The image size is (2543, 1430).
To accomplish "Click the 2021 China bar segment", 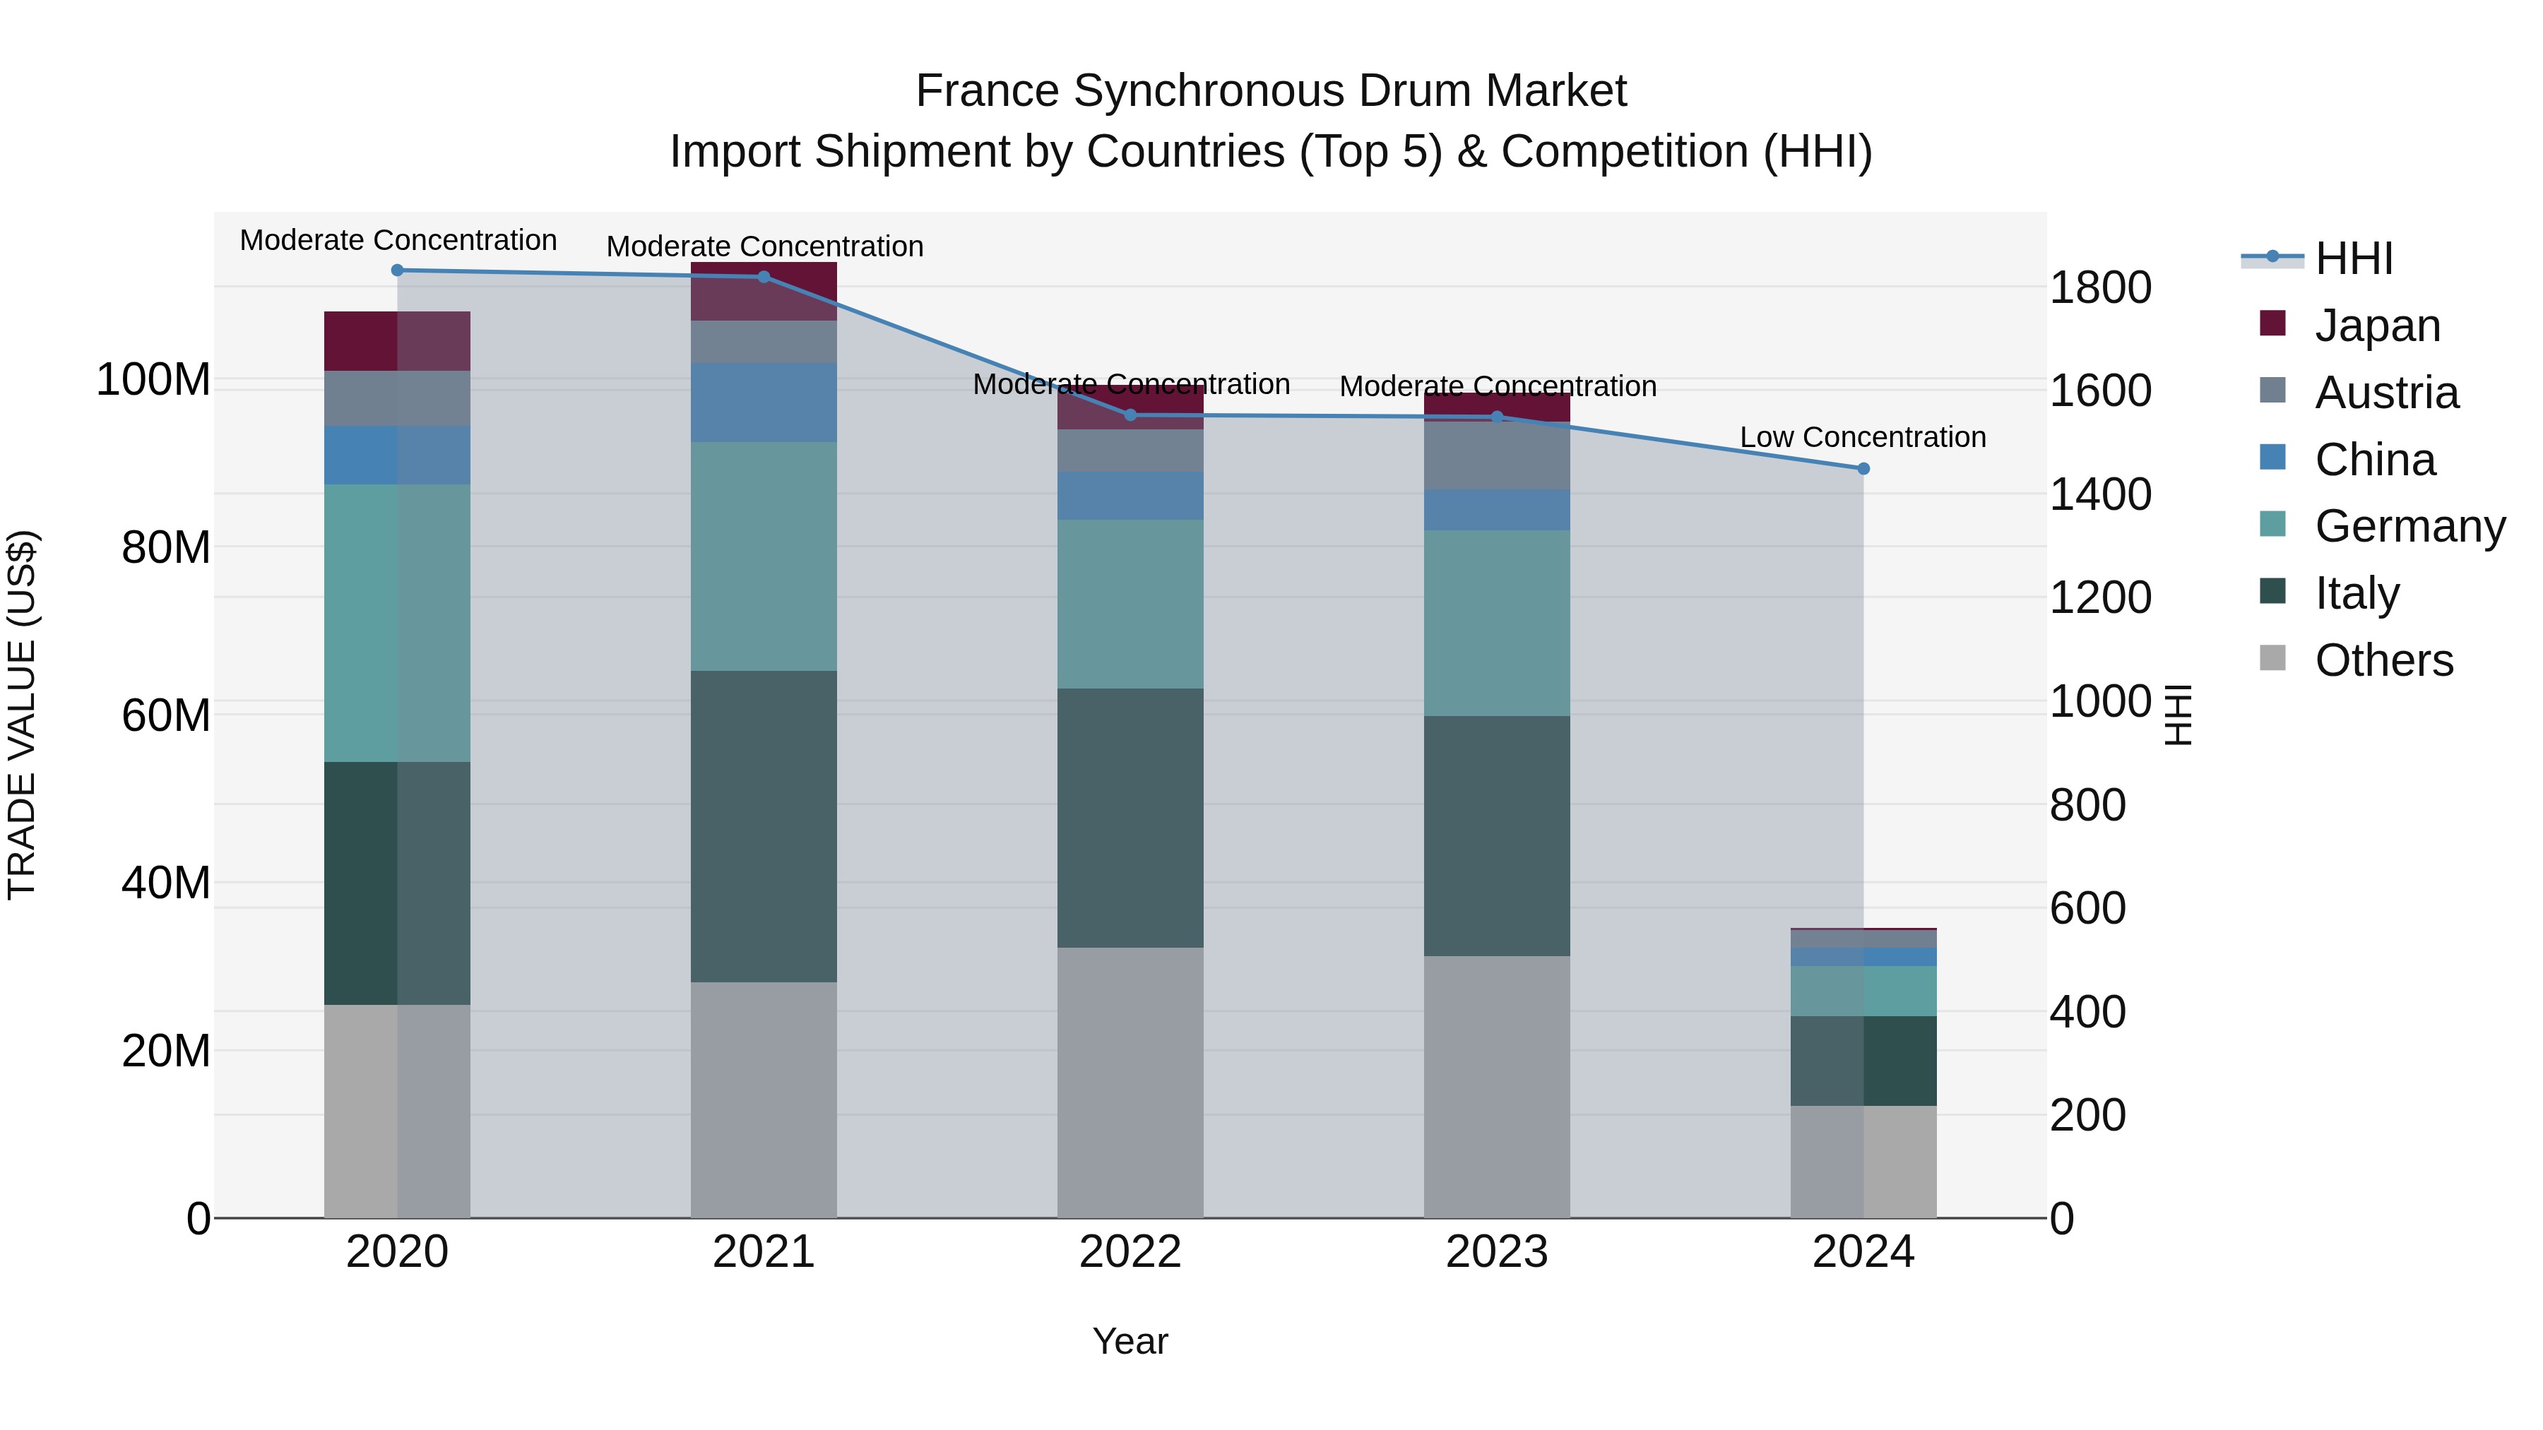I will (x=763, y=403).
